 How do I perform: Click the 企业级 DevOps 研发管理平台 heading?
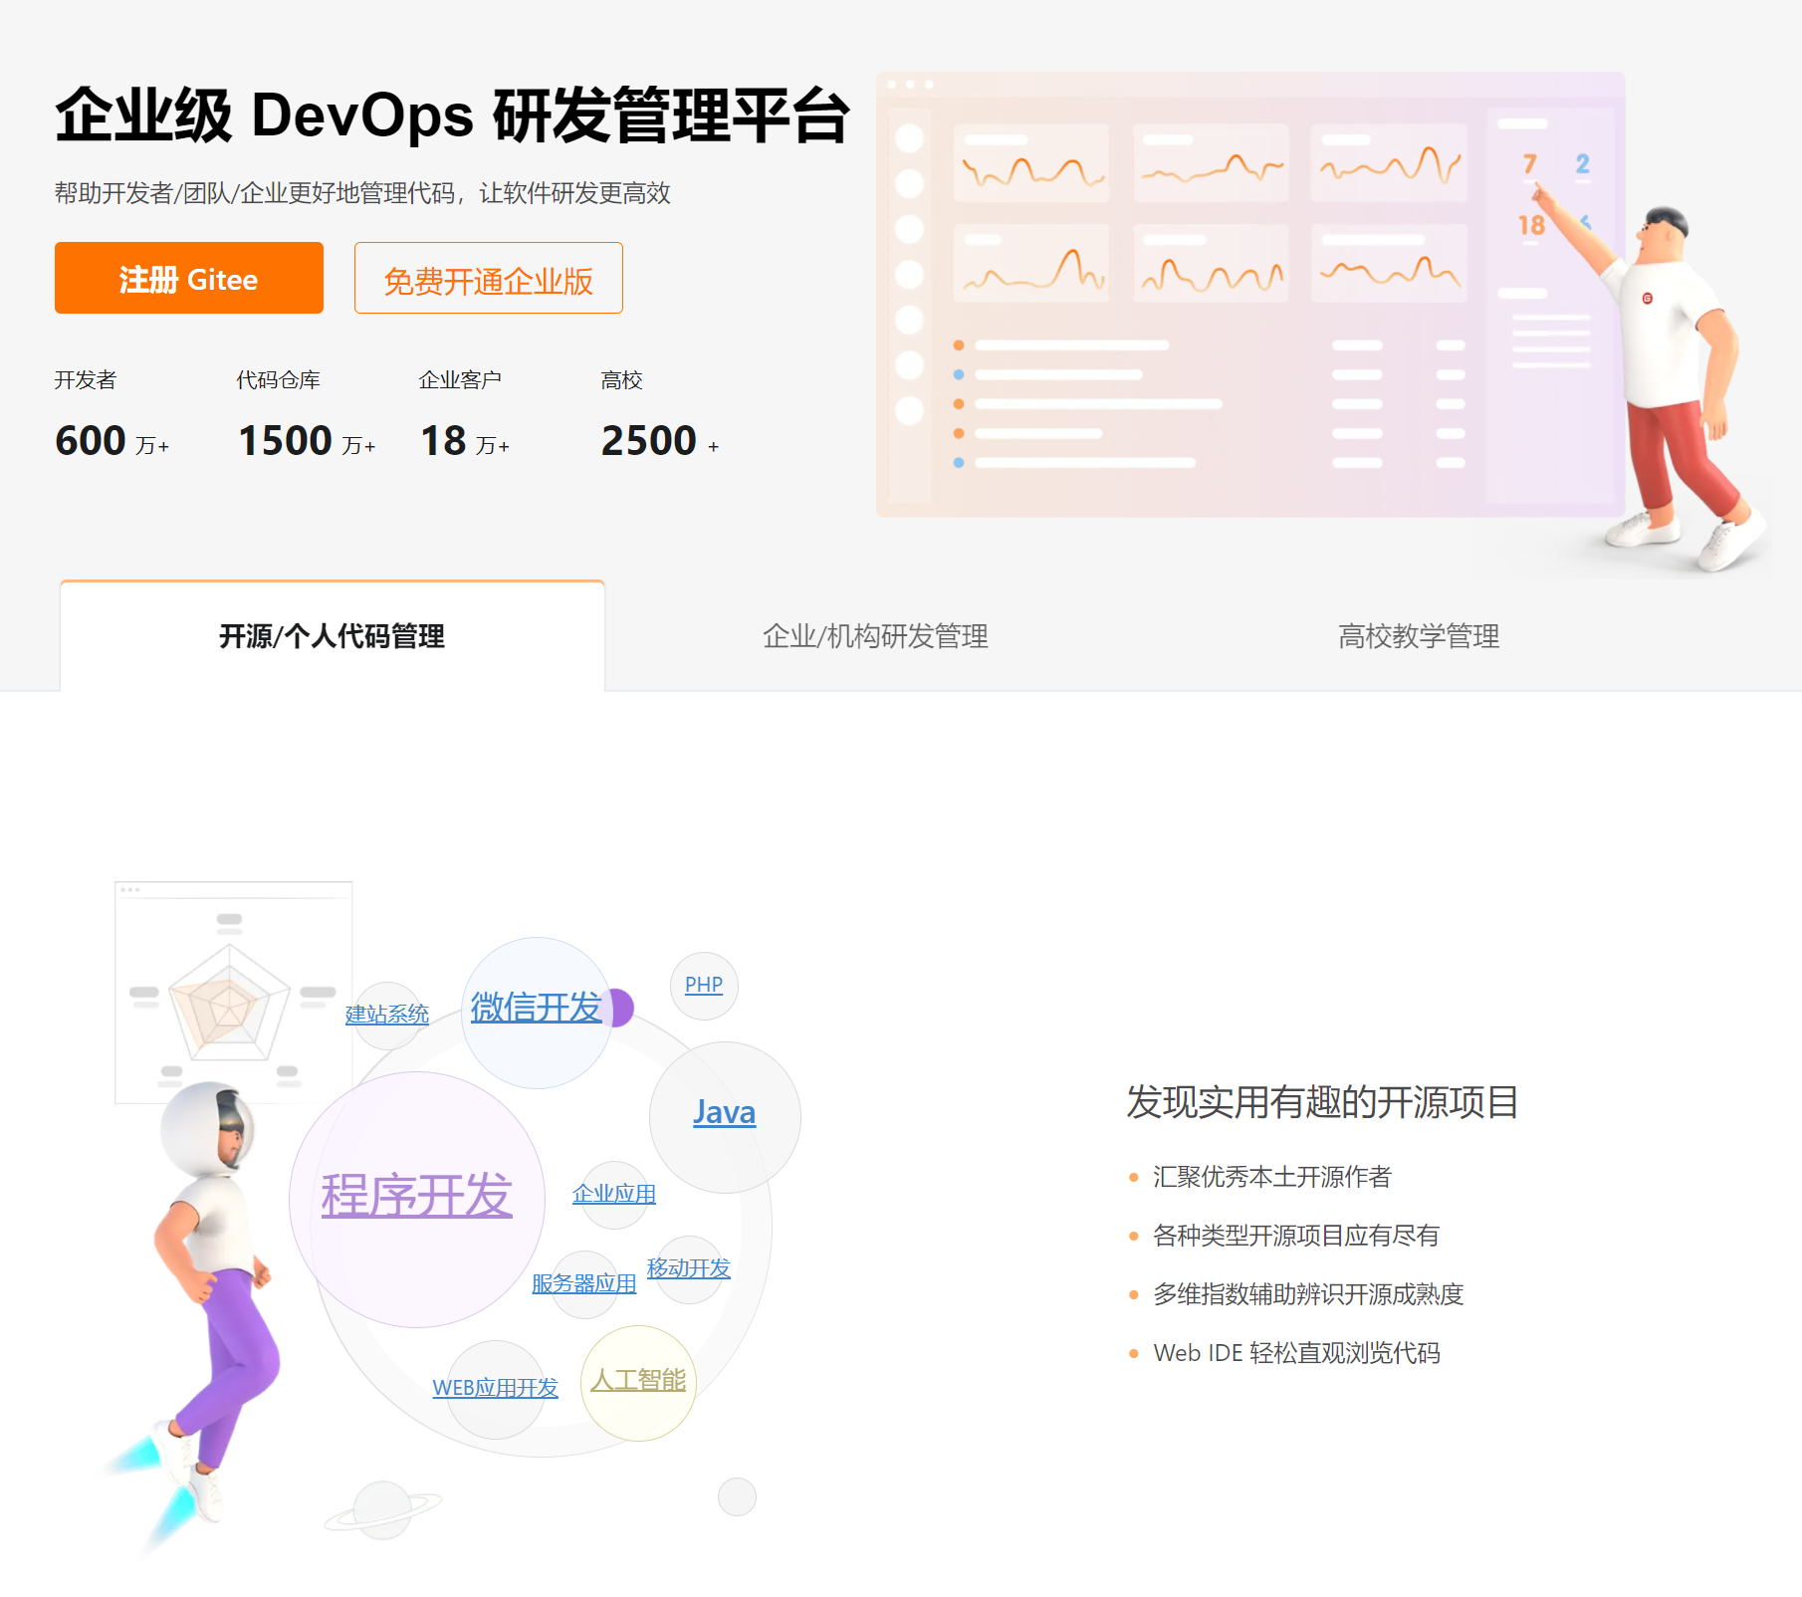pyautogui.click(x=453, y=115)
